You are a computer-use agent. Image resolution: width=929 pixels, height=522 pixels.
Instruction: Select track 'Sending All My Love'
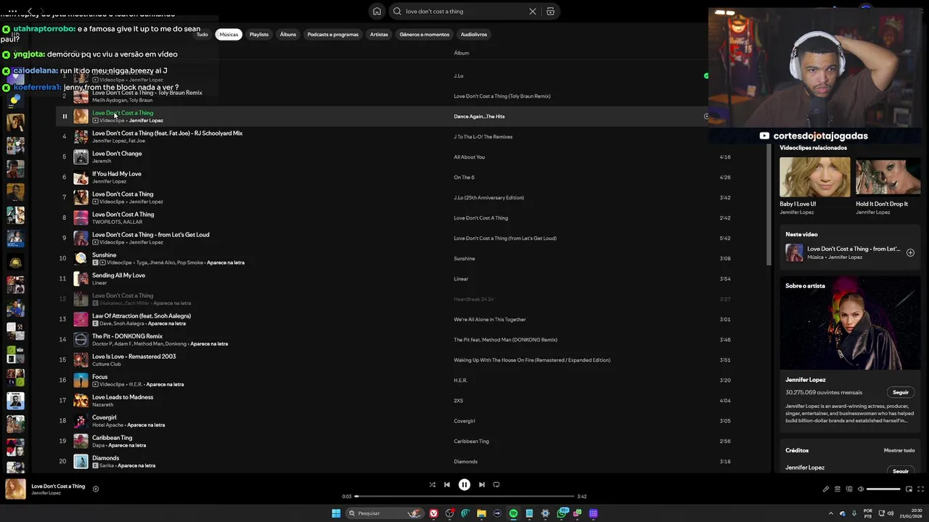tap(118, 275)
